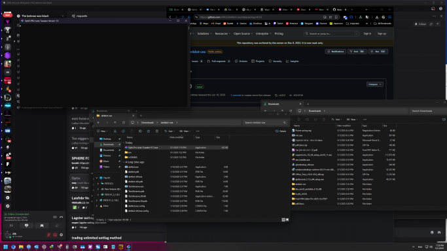Click GitHub Search or jump to field
The image size is (447, 251).
332,33
